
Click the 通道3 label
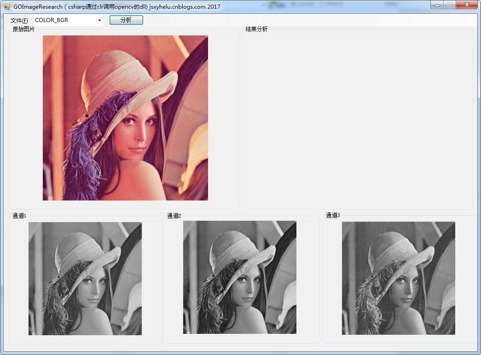point(333,215)
